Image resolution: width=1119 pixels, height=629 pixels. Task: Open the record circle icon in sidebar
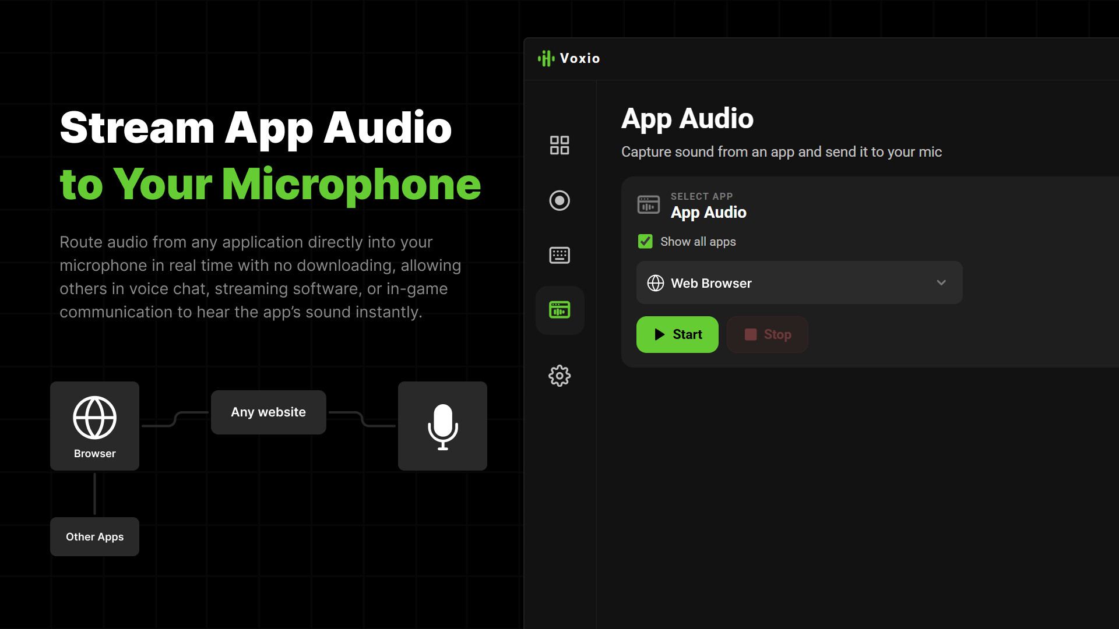[x=559, y=200]
